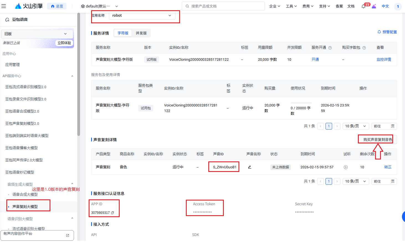Open 语音合成大模型 in the sidebar
The image size is (405, 246).
[x=25, y=194]
